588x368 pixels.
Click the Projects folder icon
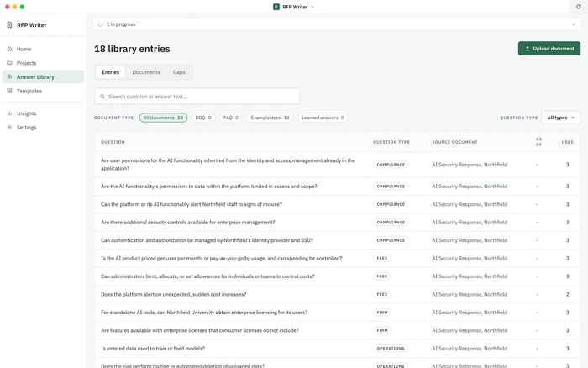click(x=9, y=63)
